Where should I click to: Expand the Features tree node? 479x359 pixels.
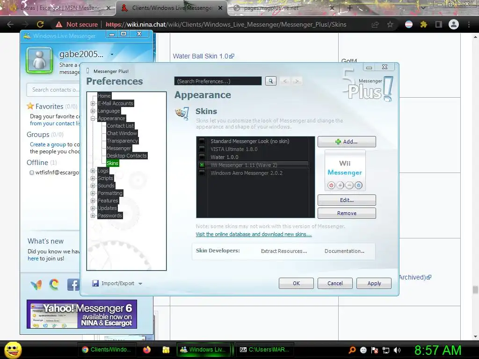(x=93, y=201)
